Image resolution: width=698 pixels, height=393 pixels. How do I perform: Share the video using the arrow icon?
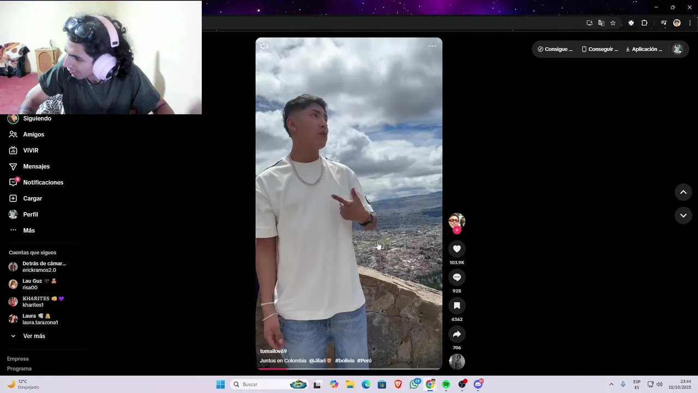click(457, 334)
